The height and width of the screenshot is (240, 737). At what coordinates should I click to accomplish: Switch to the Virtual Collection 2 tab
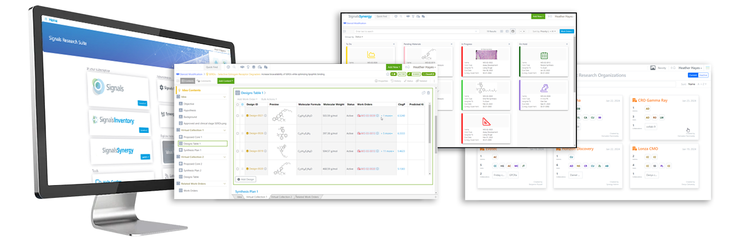click(281, 197)
